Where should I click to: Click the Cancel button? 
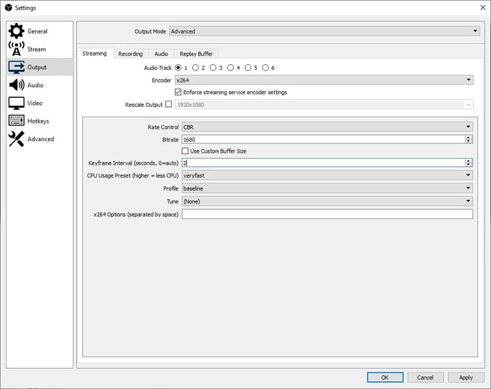coord(425,378)
